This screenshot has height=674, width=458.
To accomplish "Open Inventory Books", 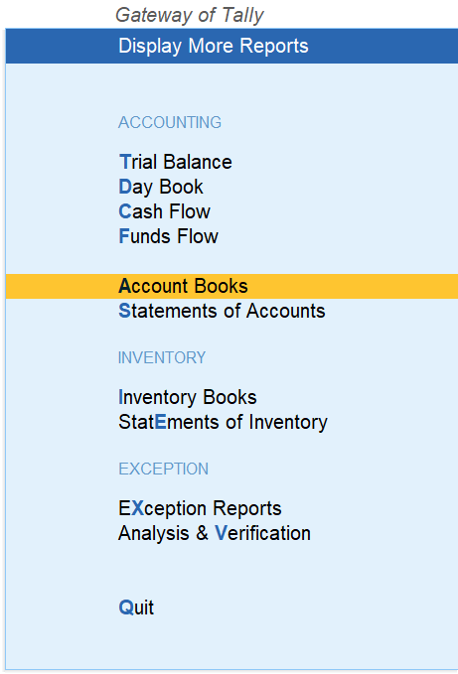I will pos(188,397).
